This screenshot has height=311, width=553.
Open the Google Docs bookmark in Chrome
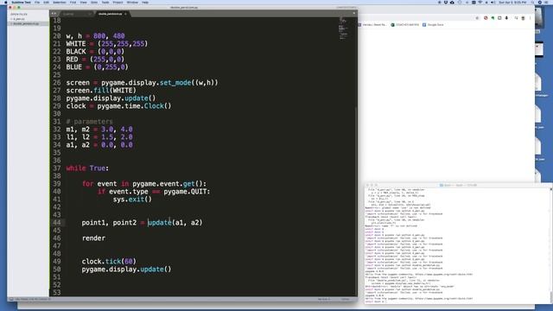coord(433,25)
